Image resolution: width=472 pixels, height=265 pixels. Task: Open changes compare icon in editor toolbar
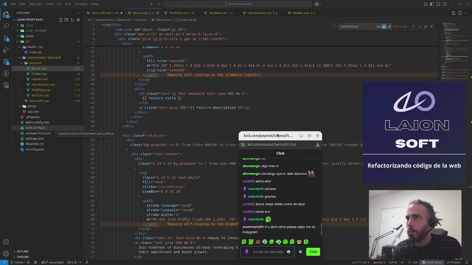454,13
